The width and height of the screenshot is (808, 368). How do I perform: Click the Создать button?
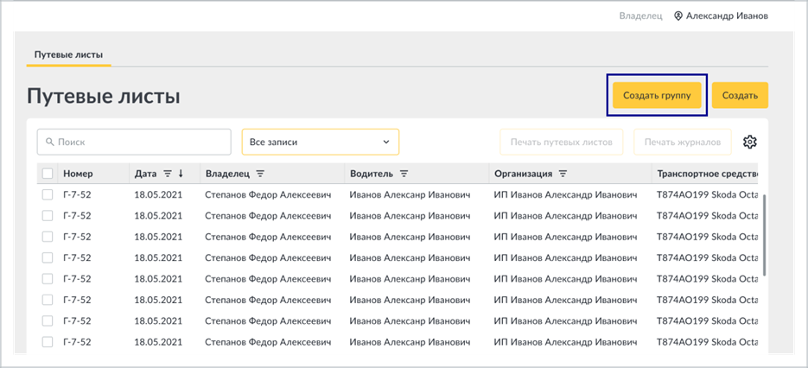pos(740,95)
